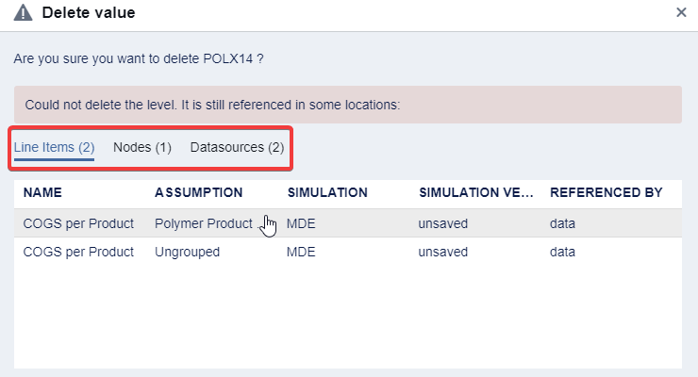Click MDE in the Ungrouped row
Screen dimensions: 698x377
pyautogui.click(x=301, y=252)
